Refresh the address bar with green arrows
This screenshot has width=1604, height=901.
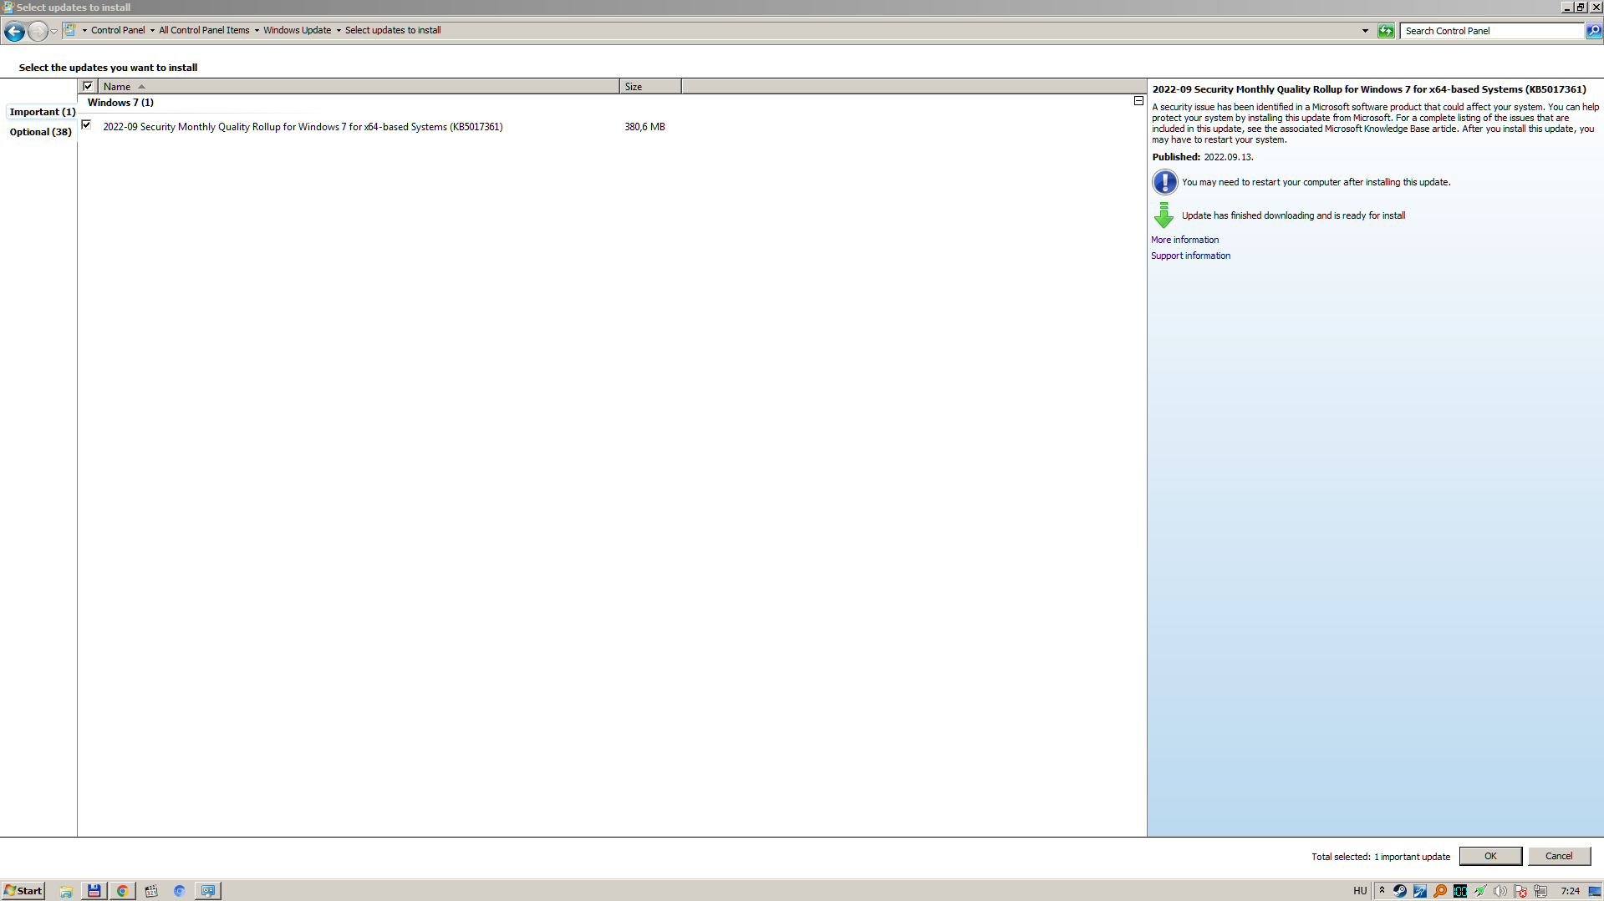1386,31
